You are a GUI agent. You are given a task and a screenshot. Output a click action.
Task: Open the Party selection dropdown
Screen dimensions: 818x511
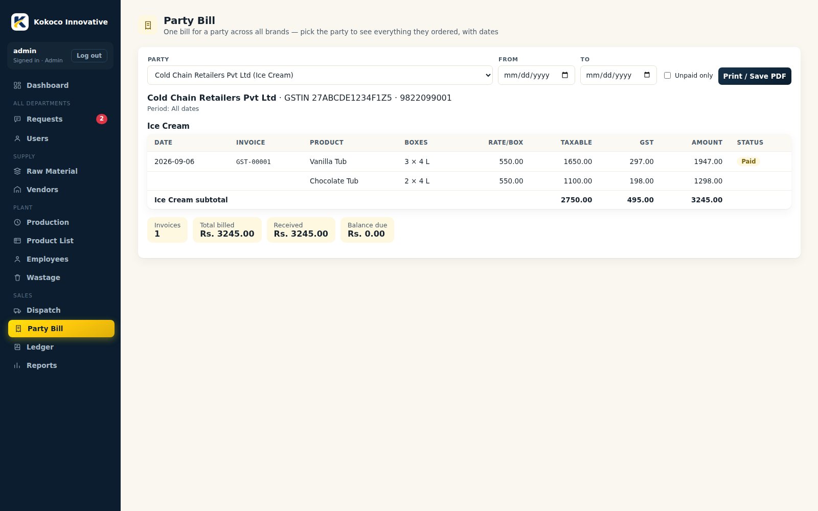(x=320, y=75)
